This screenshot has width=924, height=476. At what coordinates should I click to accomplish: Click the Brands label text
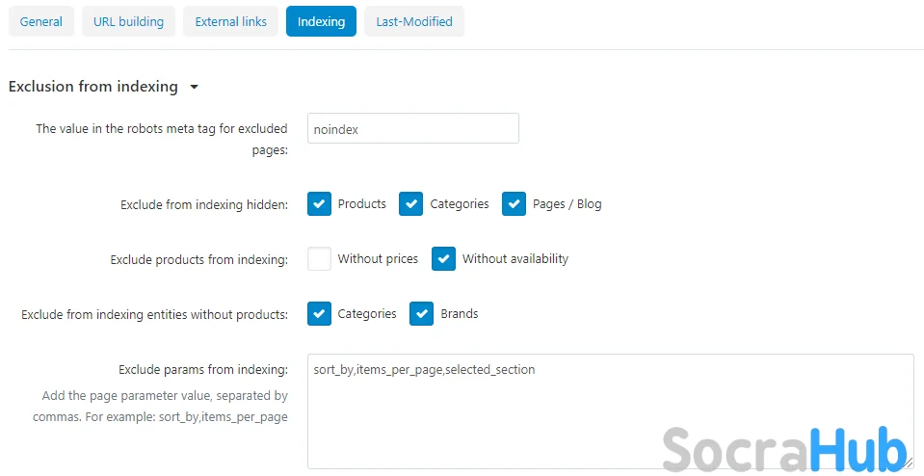click(x=460, y=314)
